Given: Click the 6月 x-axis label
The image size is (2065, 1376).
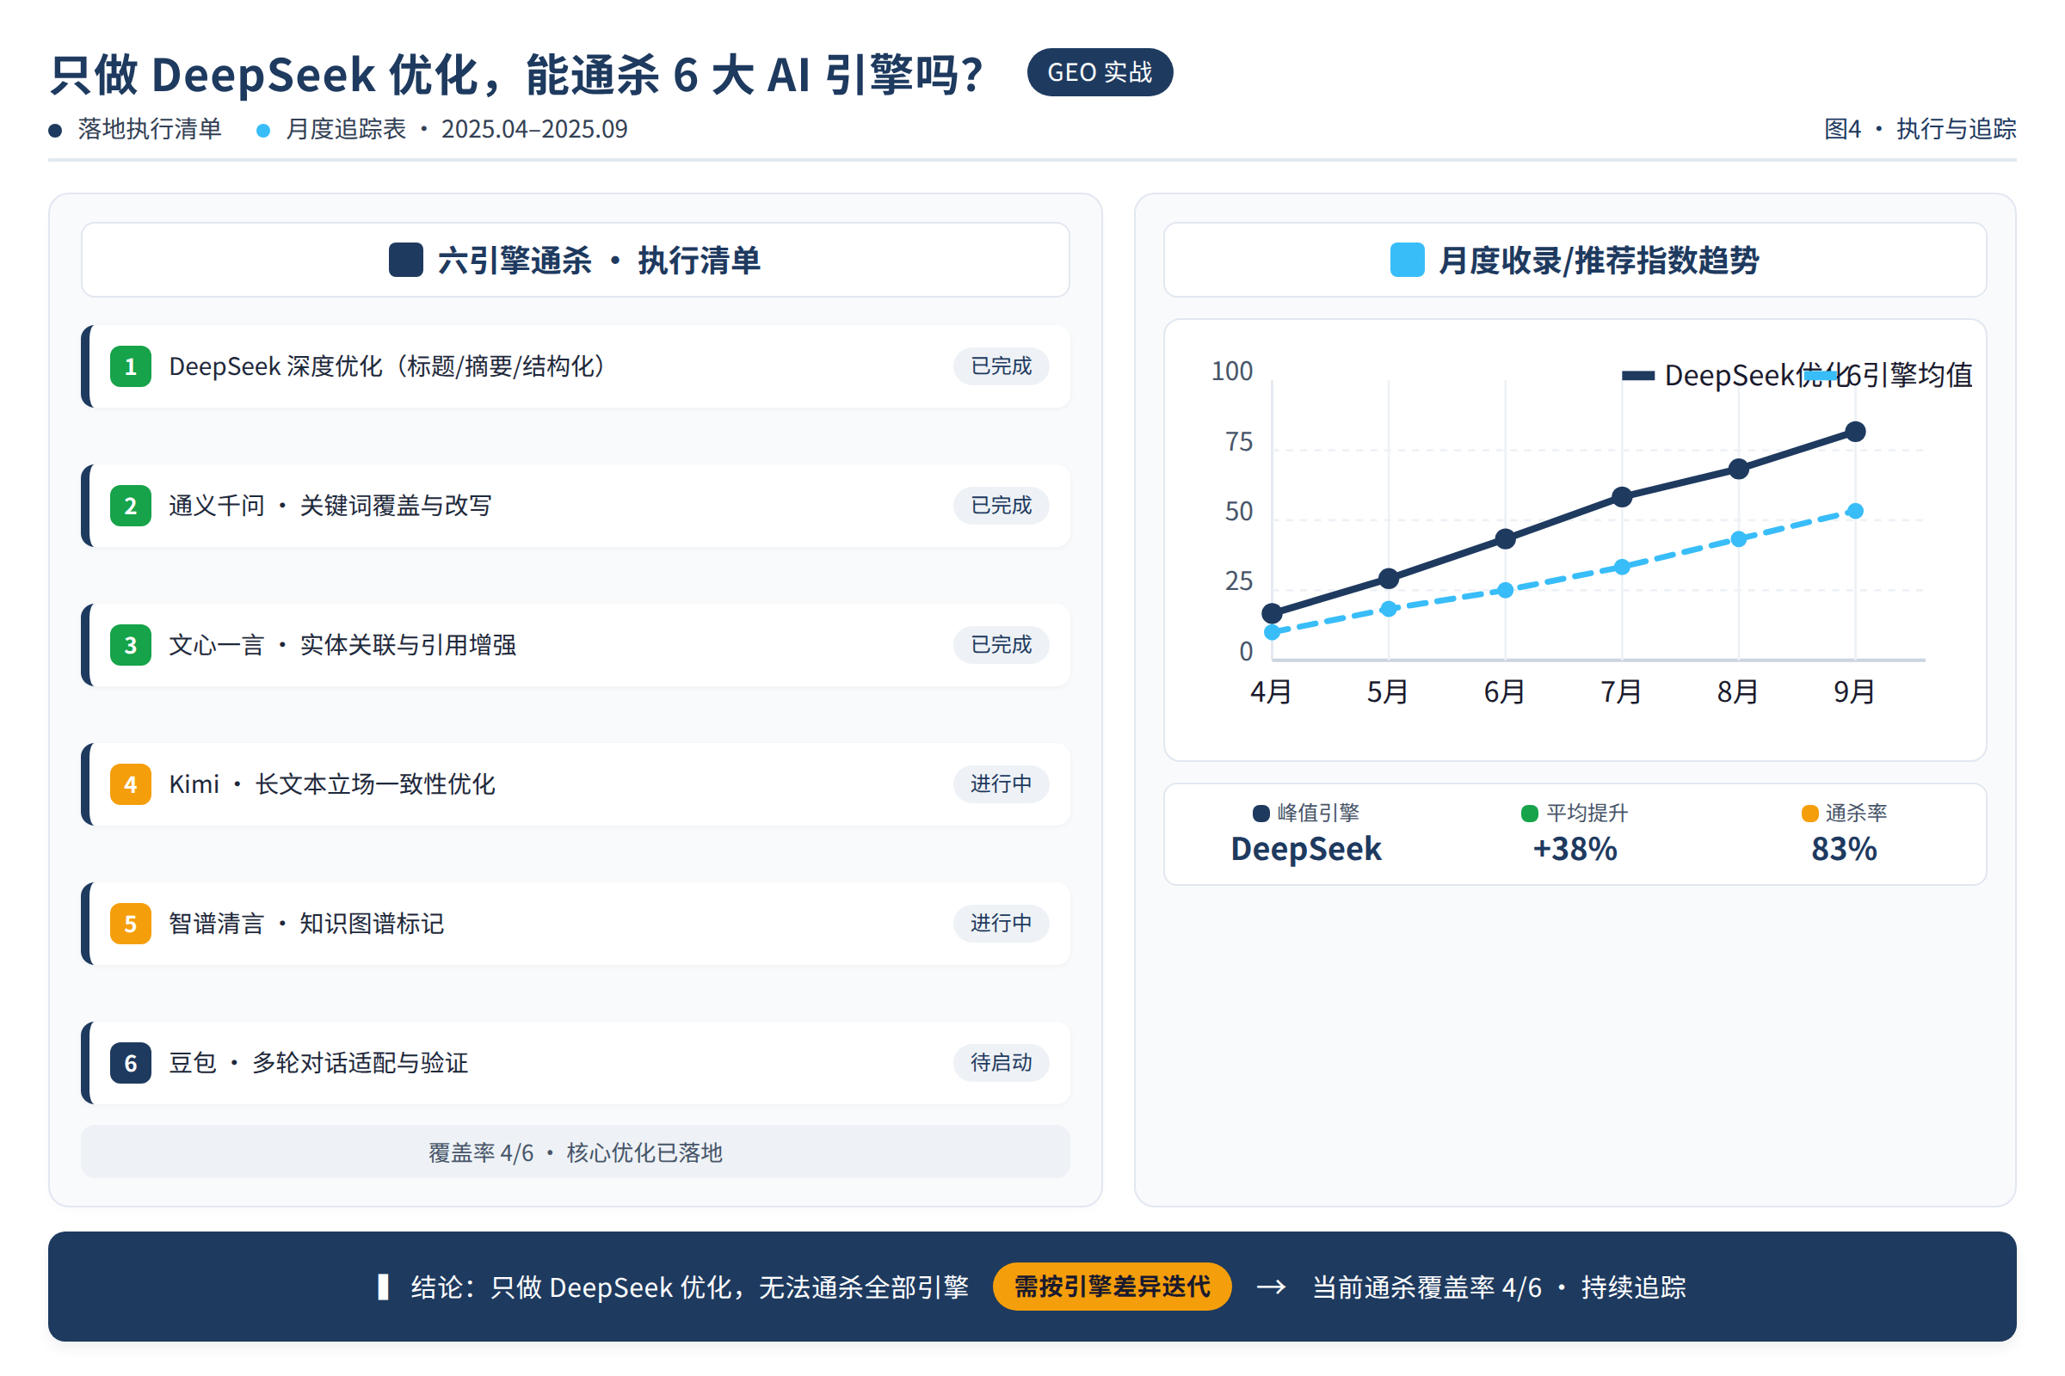Looking at the screenshot, I should (1505, 692).
